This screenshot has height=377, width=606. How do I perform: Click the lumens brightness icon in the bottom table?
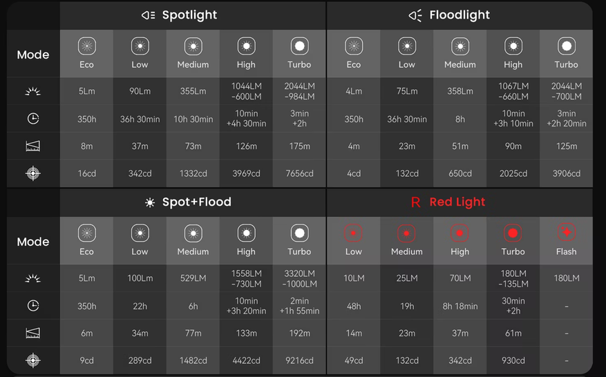pos(33,278)
